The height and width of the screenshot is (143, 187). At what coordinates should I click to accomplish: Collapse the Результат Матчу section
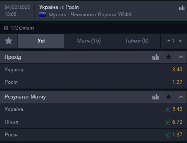pyautogui.click(x=181, y=97)
